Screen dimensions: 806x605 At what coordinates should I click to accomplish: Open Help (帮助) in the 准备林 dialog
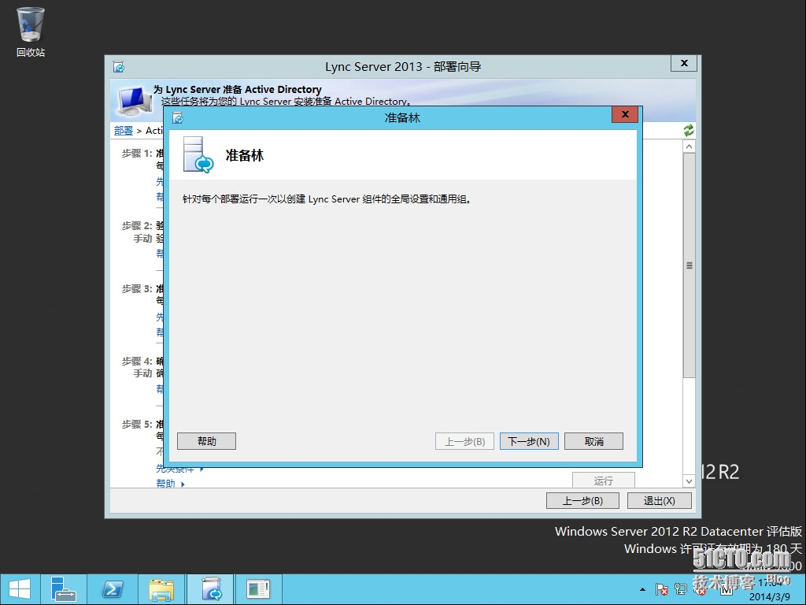207,441
